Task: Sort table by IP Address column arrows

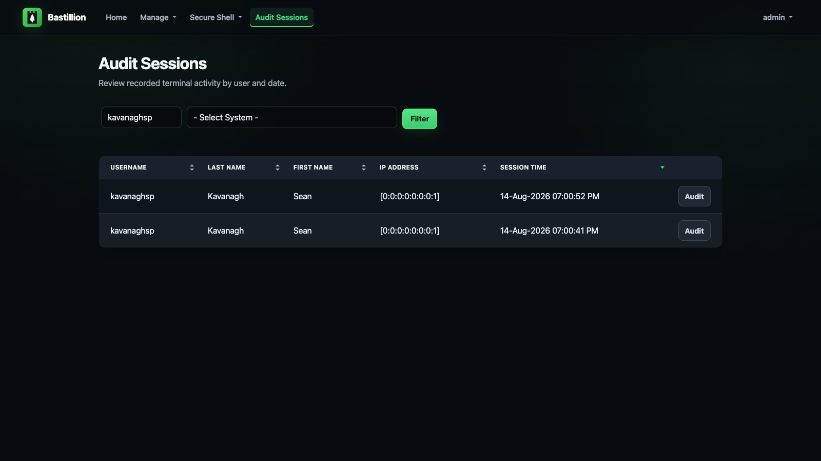Action: (484, 167)
